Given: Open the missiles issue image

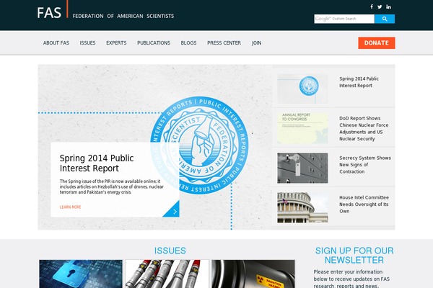Looking at the screenshot, I should pos(167,274).
